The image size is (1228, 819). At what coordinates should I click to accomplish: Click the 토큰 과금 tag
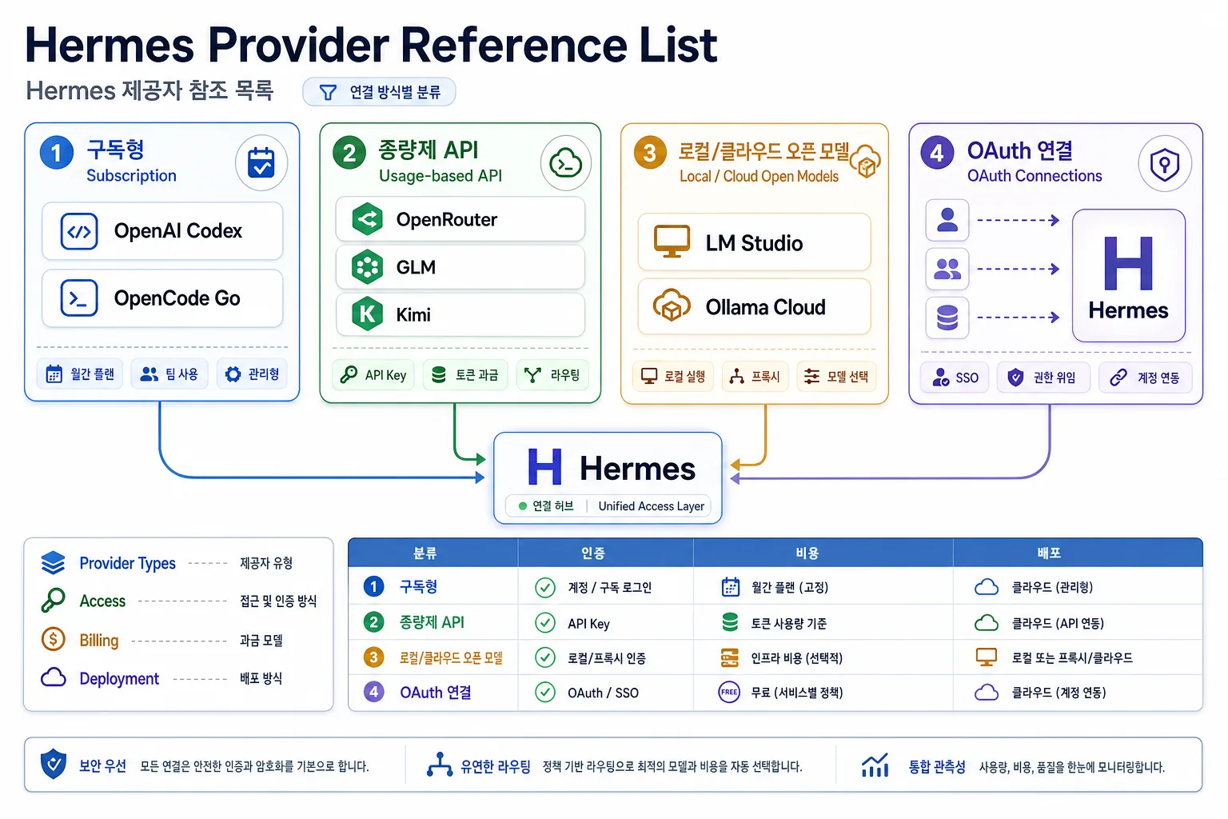point(465,374)
